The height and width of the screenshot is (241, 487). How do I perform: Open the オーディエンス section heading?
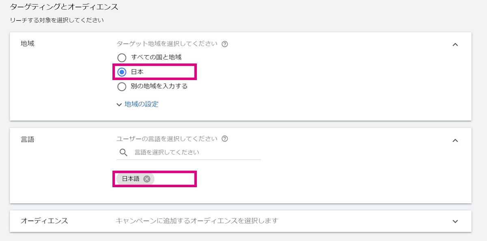coord(44,221)
